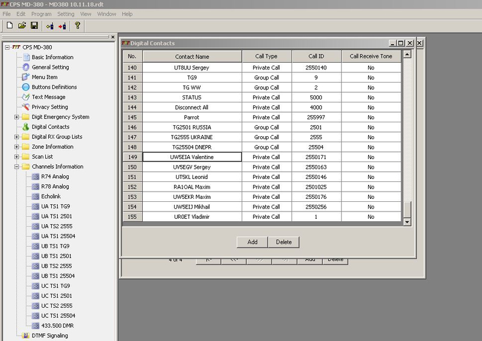Click the UR0ET Vladimir contact cell
This screenshot has width=482, height=341.
[192, 217]
